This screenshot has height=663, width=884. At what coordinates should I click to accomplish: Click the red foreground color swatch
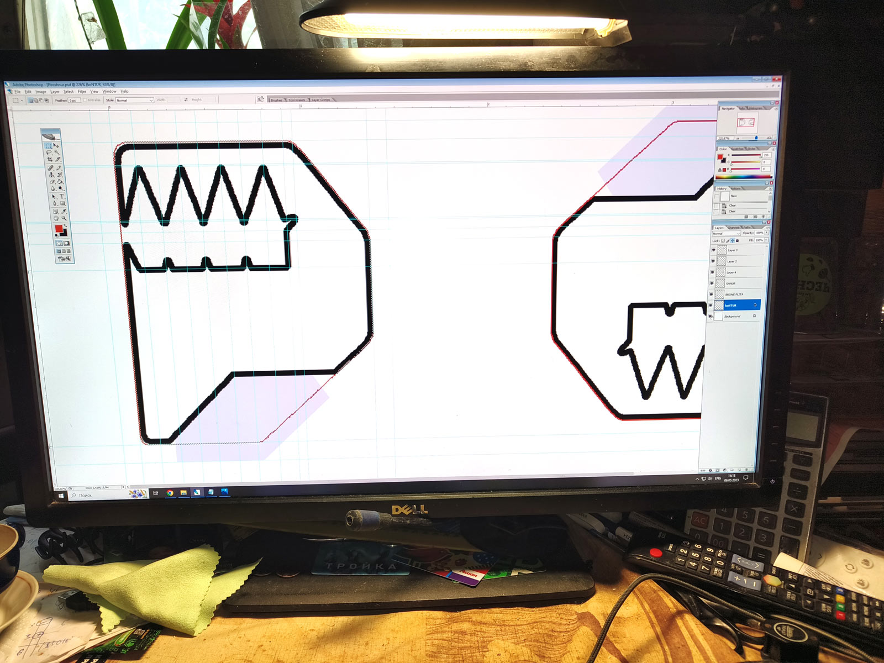tap(59, 229)
